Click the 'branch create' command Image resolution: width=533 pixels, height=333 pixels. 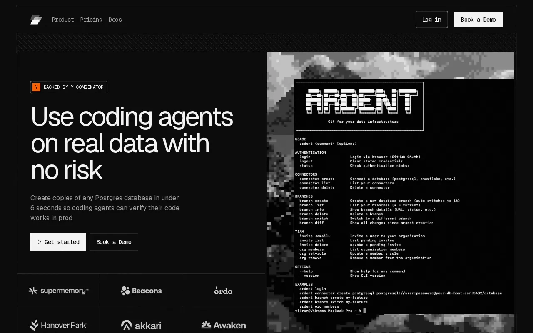coord(314,201)
